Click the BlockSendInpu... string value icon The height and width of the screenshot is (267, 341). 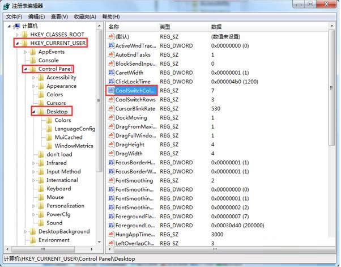pyautogui.click(x=111, y=63)
